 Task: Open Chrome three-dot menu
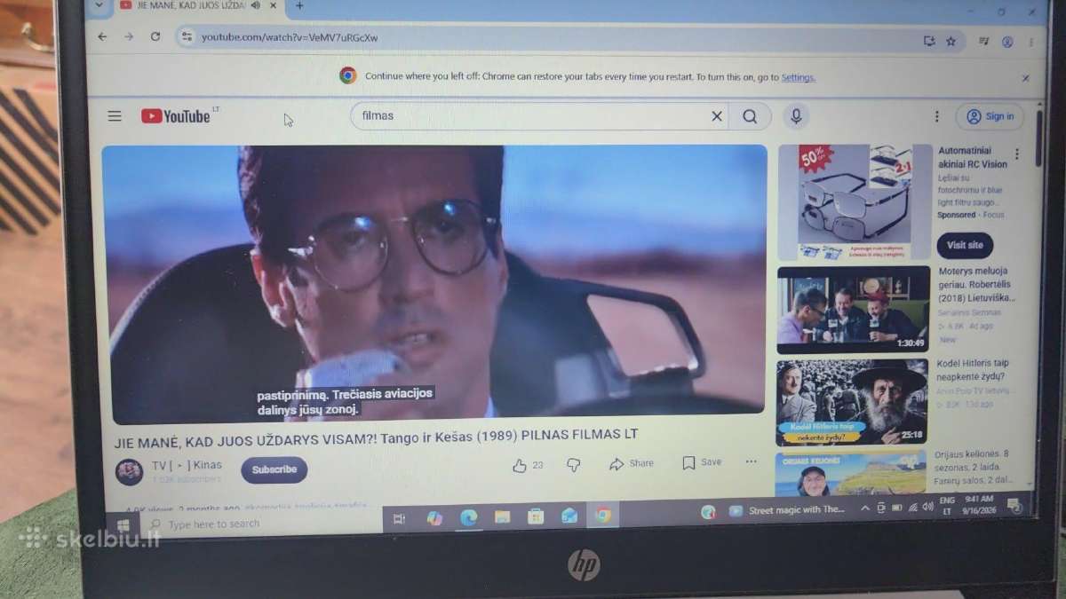click(1030, 42)
